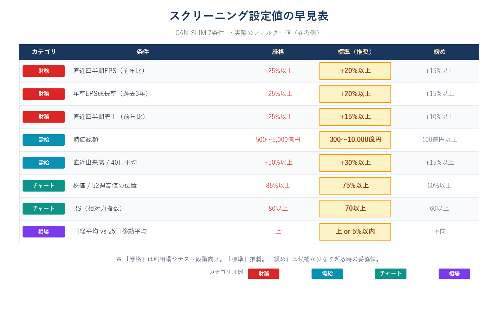Image resolution: width=498 pixels, height=315 pixels.
Task: Click the ※ footnote about 厳格 and 緩め
Action: pos(249,259)
